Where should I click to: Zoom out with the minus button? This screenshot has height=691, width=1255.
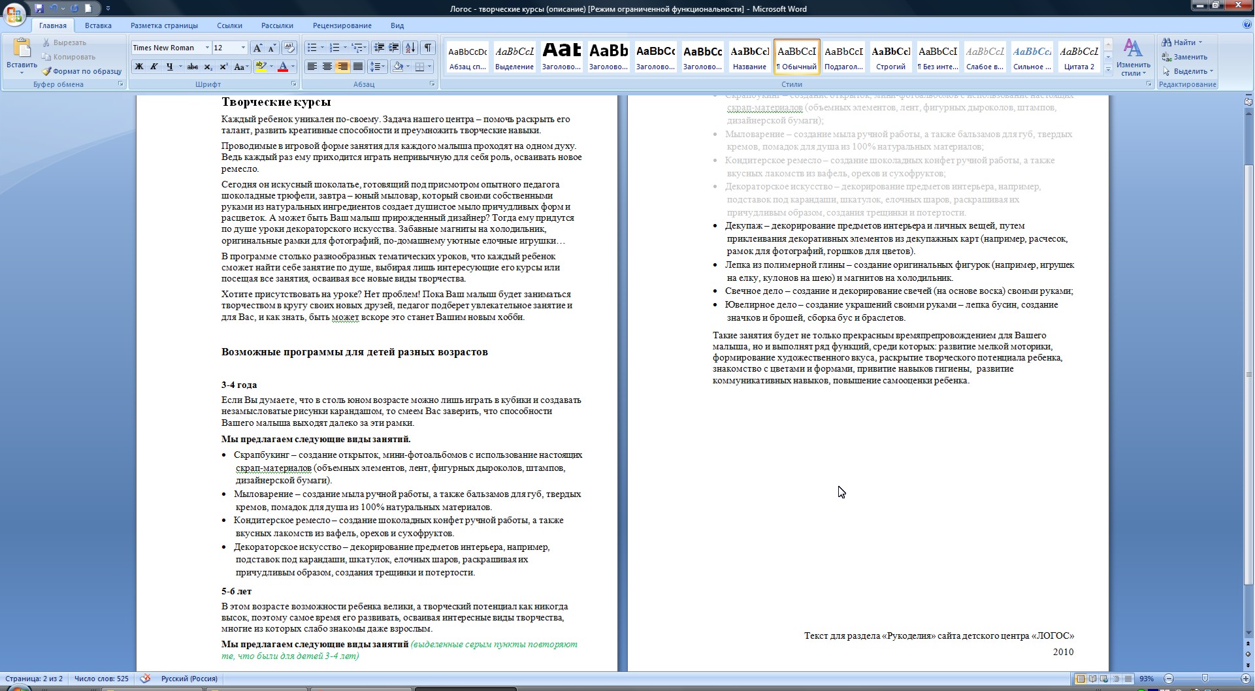1169,679
